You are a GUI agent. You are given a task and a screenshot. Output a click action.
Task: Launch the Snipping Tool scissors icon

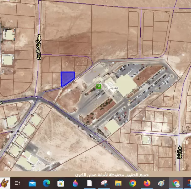[x=104, y=183]
